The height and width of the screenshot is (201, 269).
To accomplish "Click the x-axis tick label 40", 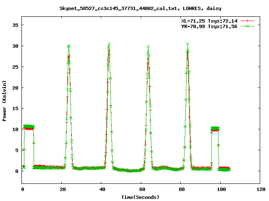I will click(x=102, y=189).
